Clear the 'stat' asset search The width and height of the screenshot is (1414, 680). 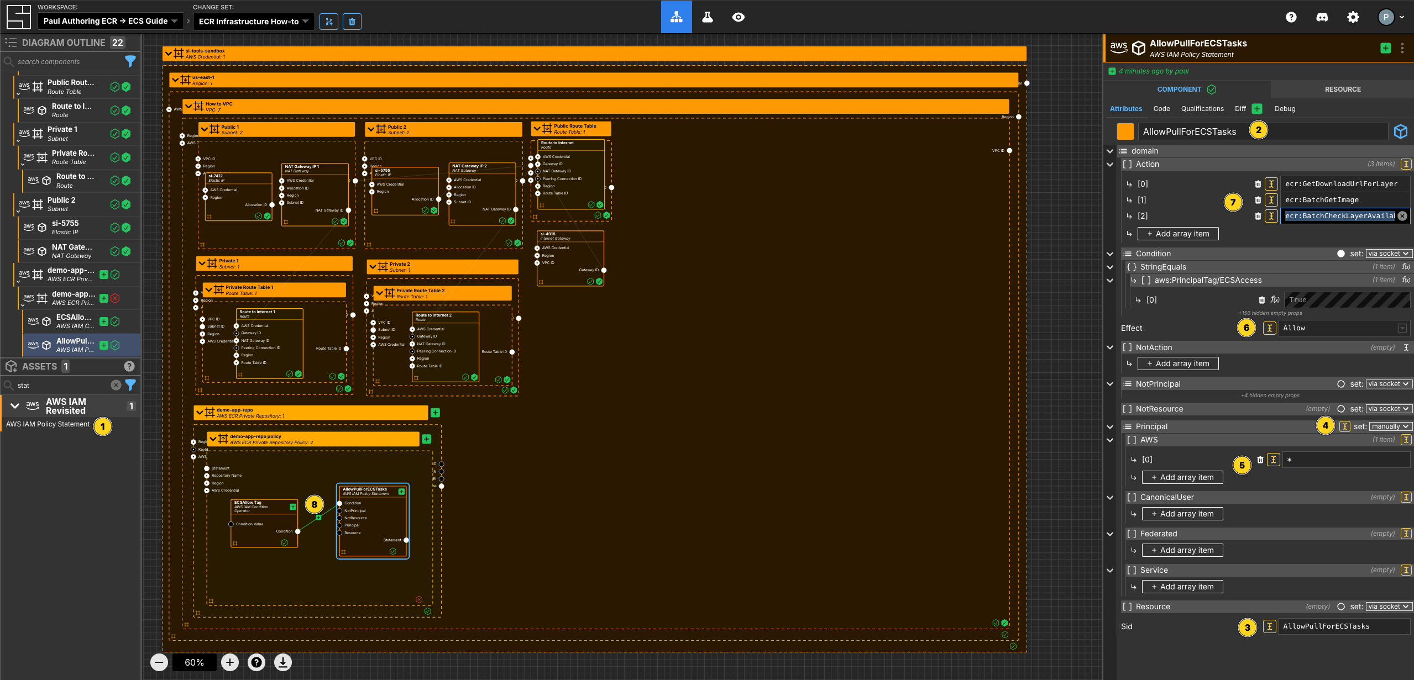(x=116, y=385)
